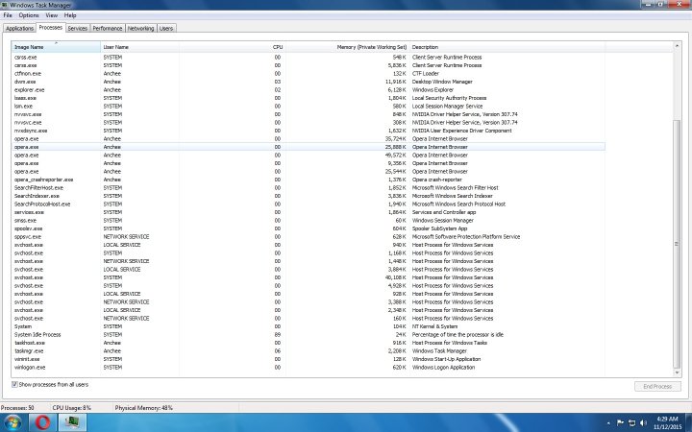Switch to the Networking tab
692x432 pixels.
pyautogui.click(x=140, y=28)
